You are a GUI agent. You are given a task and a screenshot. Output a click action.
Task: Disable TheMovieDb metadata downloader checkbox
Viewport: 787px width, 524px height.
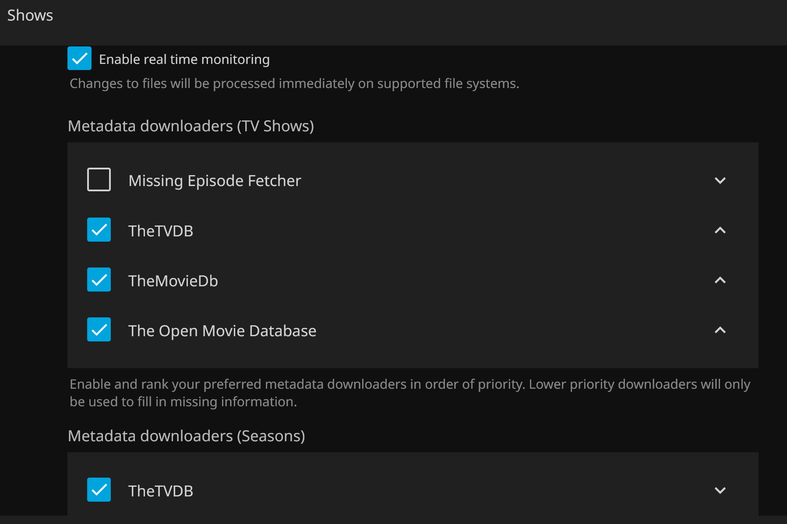coord(99,280)
